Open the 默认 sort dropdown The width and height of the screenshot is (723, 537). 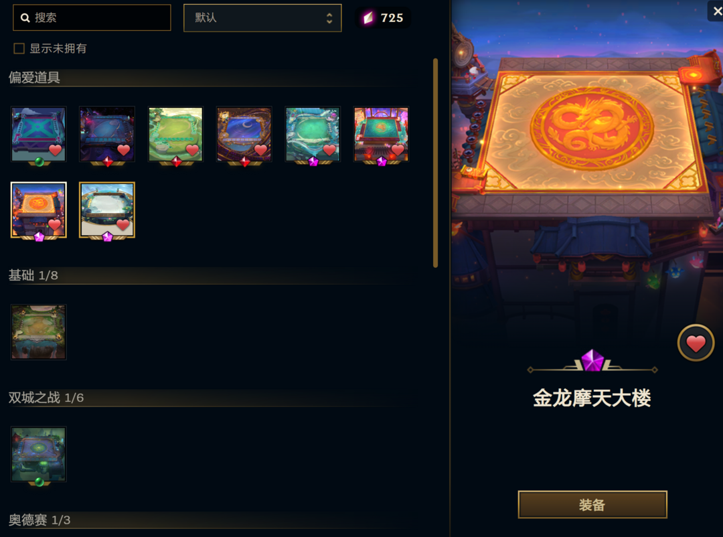[262, 18]
